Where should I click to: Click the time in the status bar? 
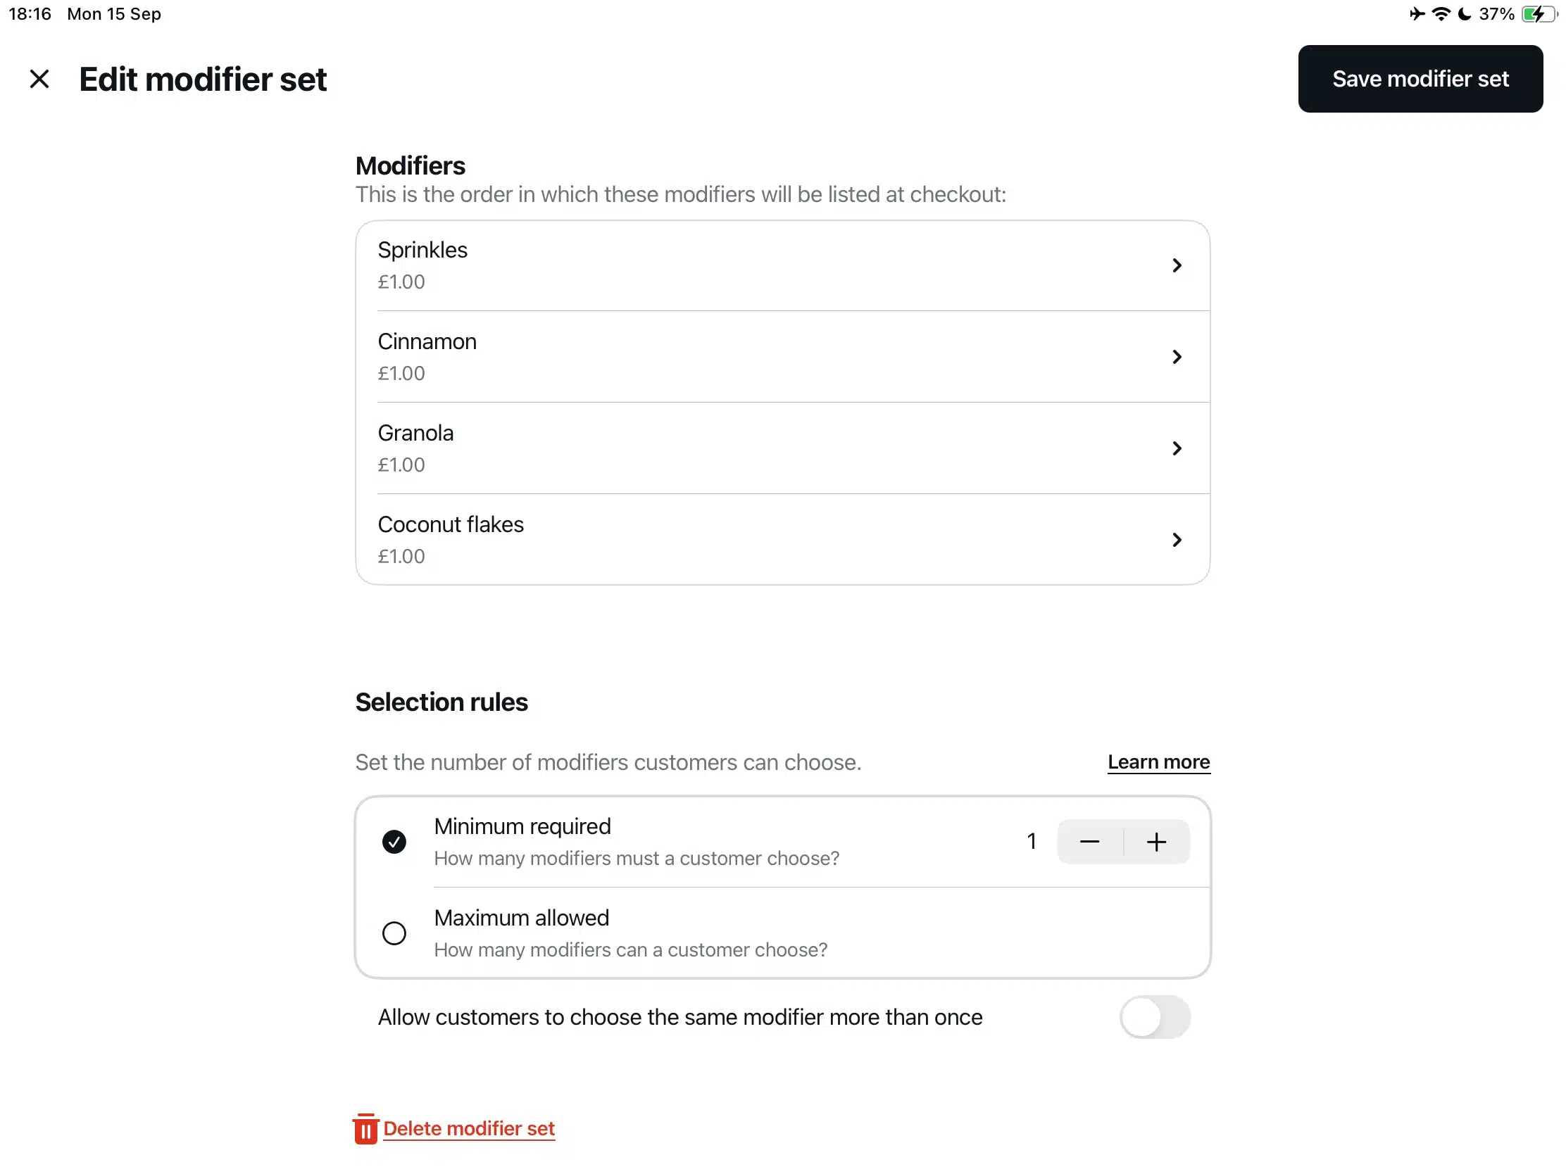30,13
